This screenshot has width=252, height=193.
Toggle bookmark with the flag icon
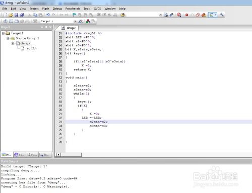point(74,15)
